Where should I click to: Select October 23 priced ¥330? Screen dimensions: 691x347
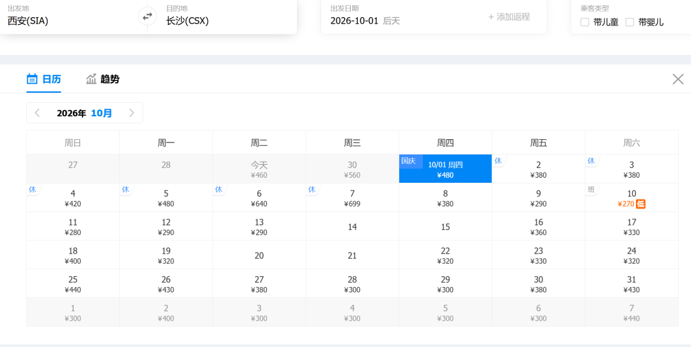click(539, 255)
